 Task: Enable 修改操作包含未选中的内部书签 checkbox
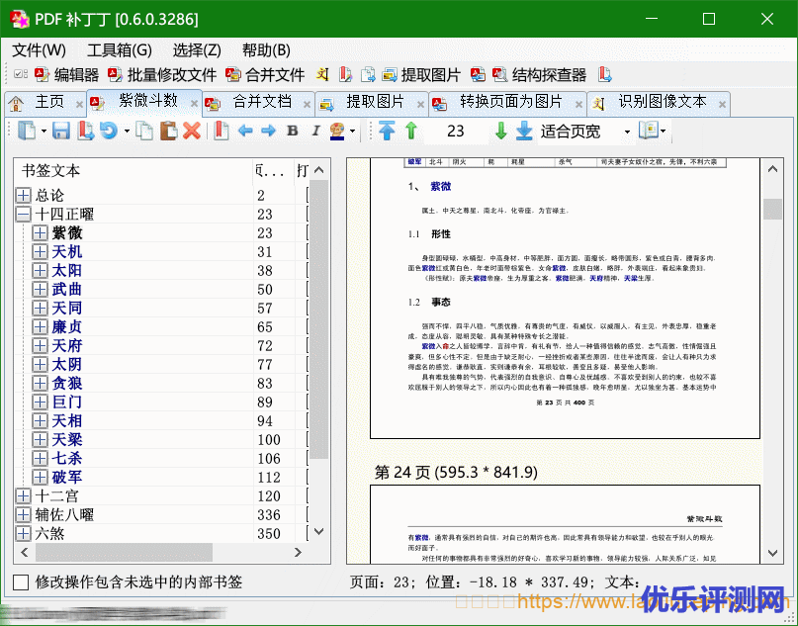click(21, 582)
